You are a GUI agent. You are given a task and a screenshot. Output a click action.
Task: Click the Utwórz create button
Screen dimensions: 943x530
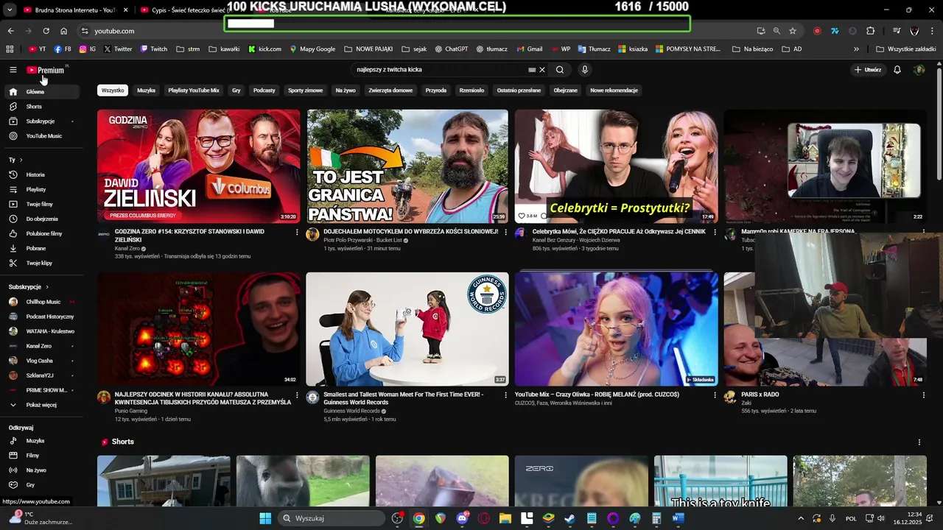tap(868, 70)
